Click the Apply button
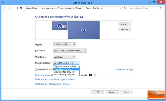Viewport: 166px width, 101px height. click(127, 92)
